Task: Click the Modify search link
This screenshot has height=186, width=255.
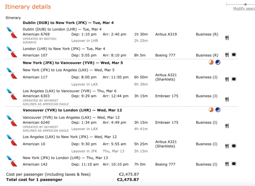Action: tap(244, 9)
